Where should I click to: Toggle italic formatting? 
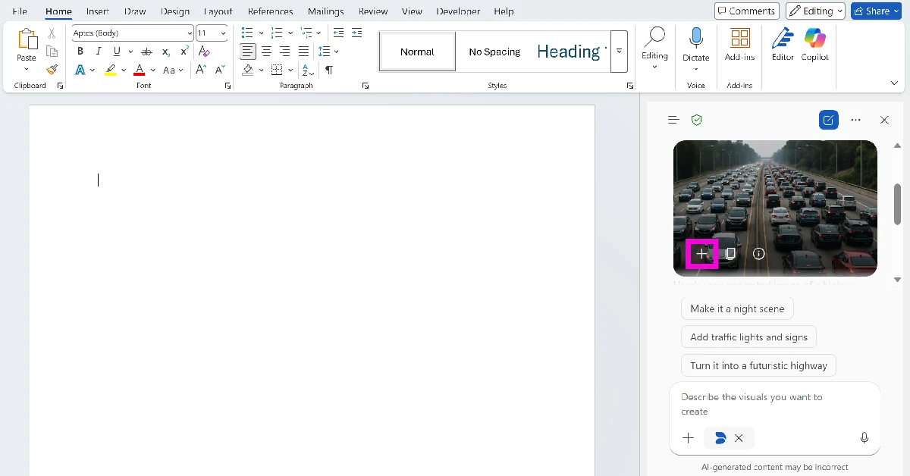coord(99,51)
